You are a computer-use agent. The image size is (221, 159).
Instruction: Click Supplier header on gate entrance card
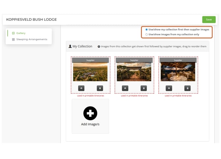click(x=134, y=60)
